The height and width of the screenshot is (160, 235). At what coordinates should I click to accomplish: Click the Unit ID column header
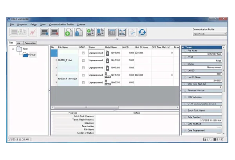[x=128, y=47]
